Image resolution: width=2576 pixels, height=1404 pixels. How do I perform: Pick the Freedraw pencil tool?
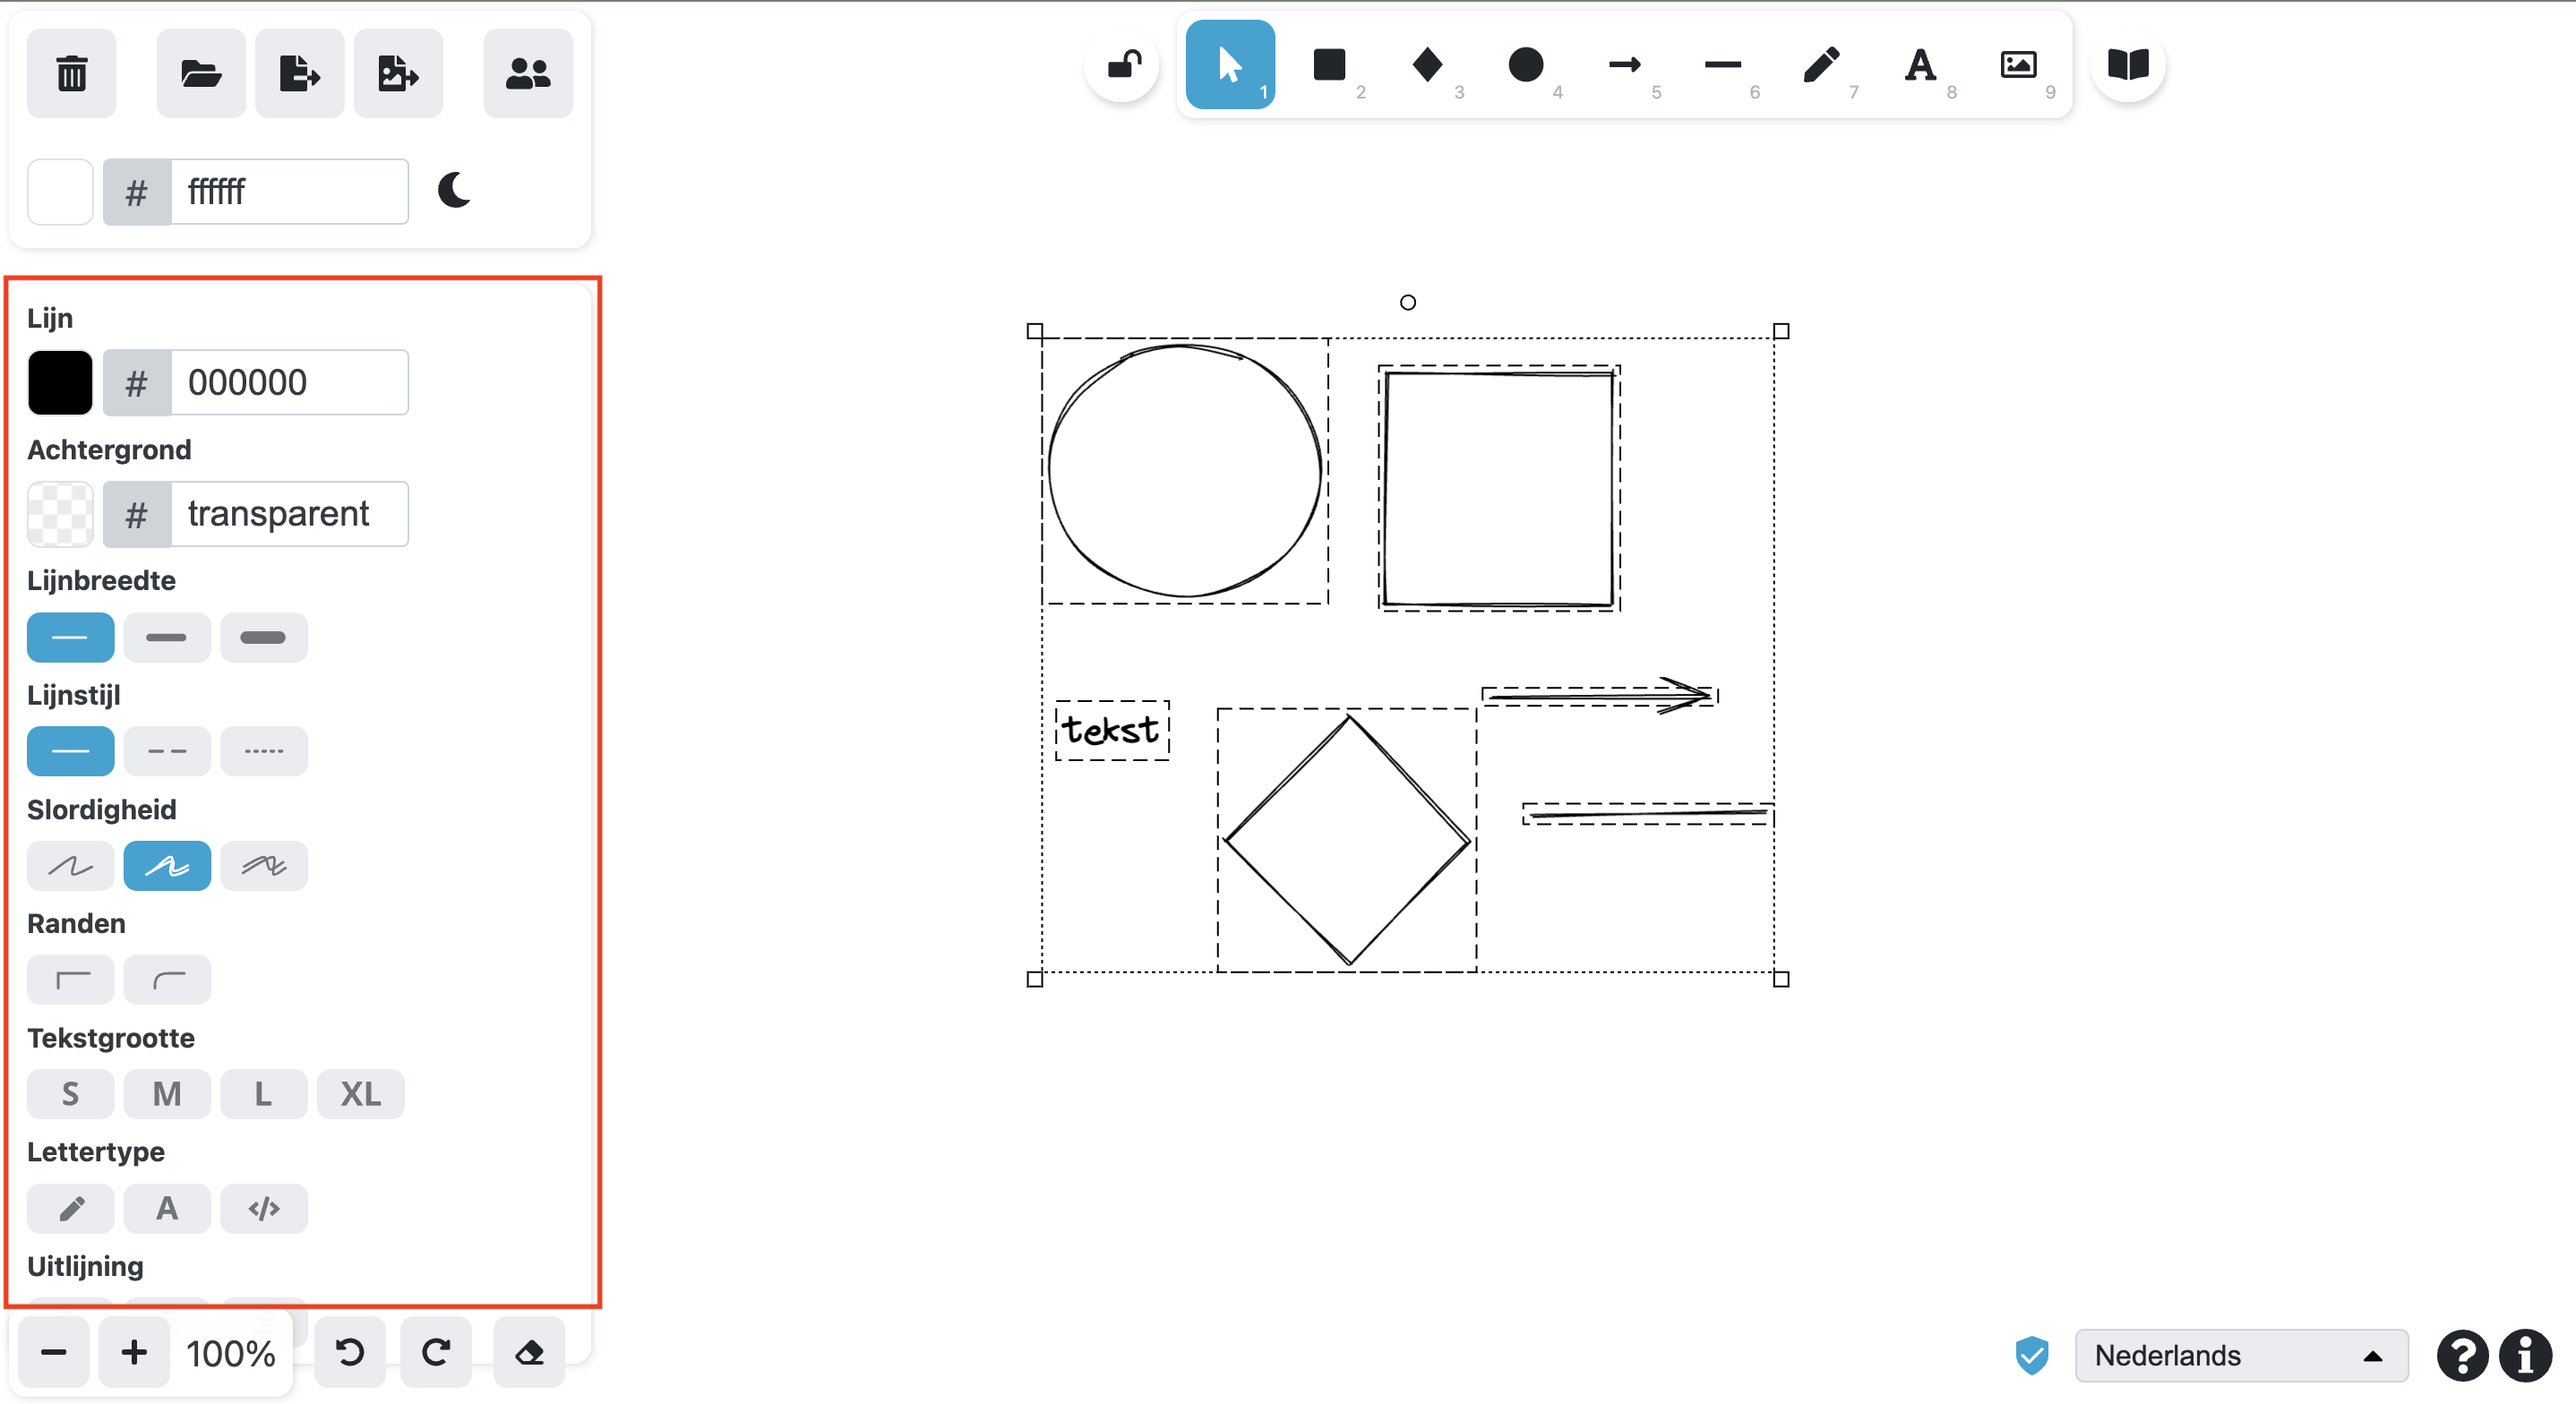coord(1821,65)
